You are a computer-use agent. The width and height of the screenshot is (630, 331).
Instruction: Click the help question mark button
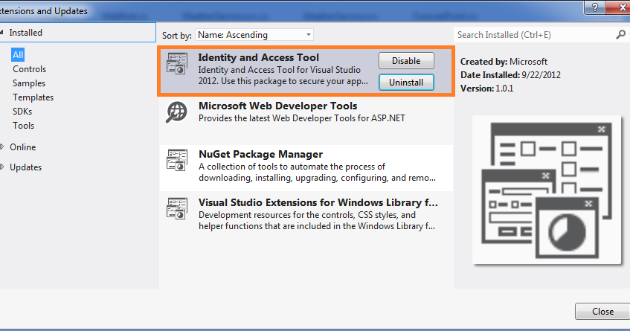point(595,7)
